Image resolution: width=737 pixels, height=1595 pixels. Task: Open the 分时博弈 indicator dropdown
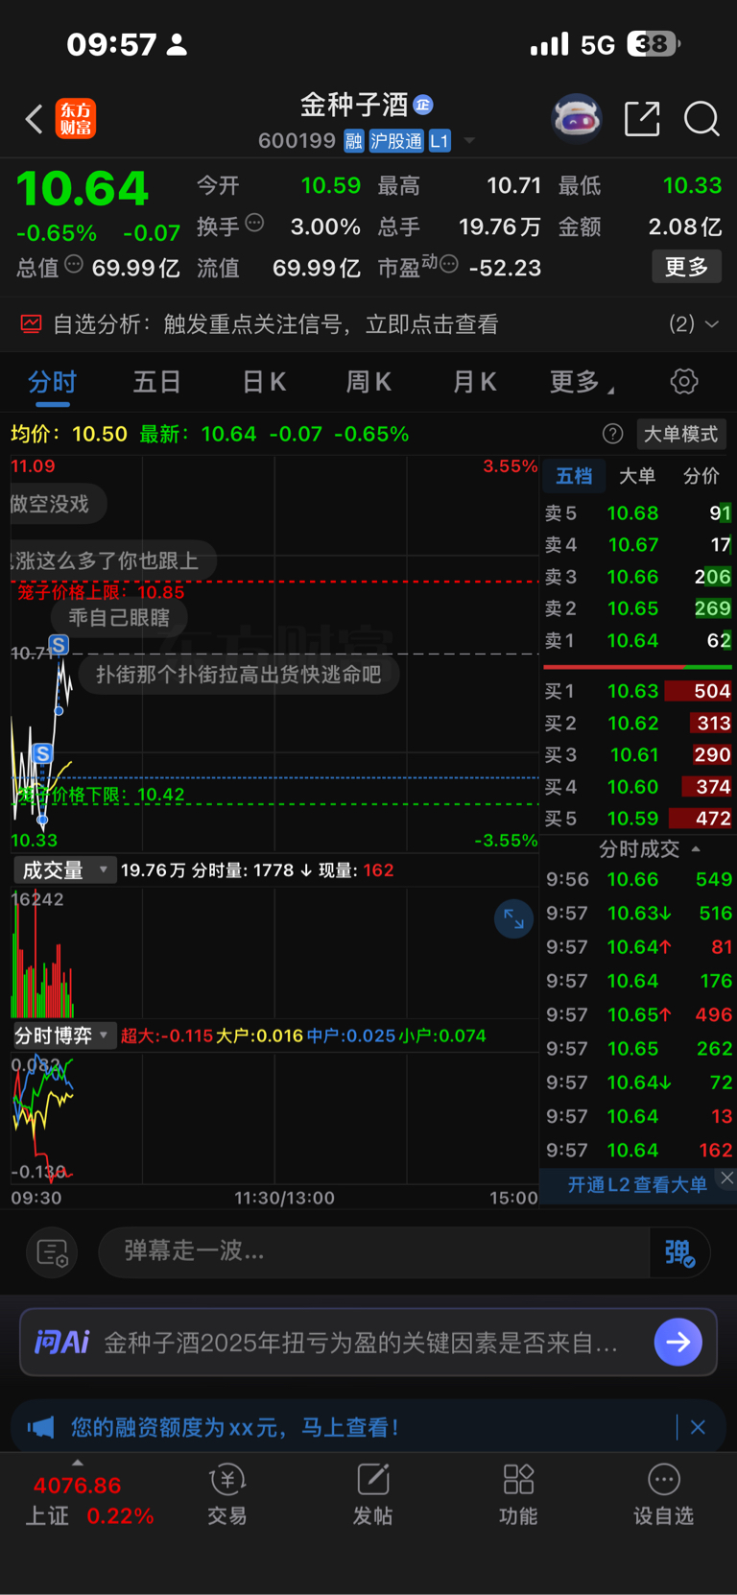click(x=63, y=1036)
